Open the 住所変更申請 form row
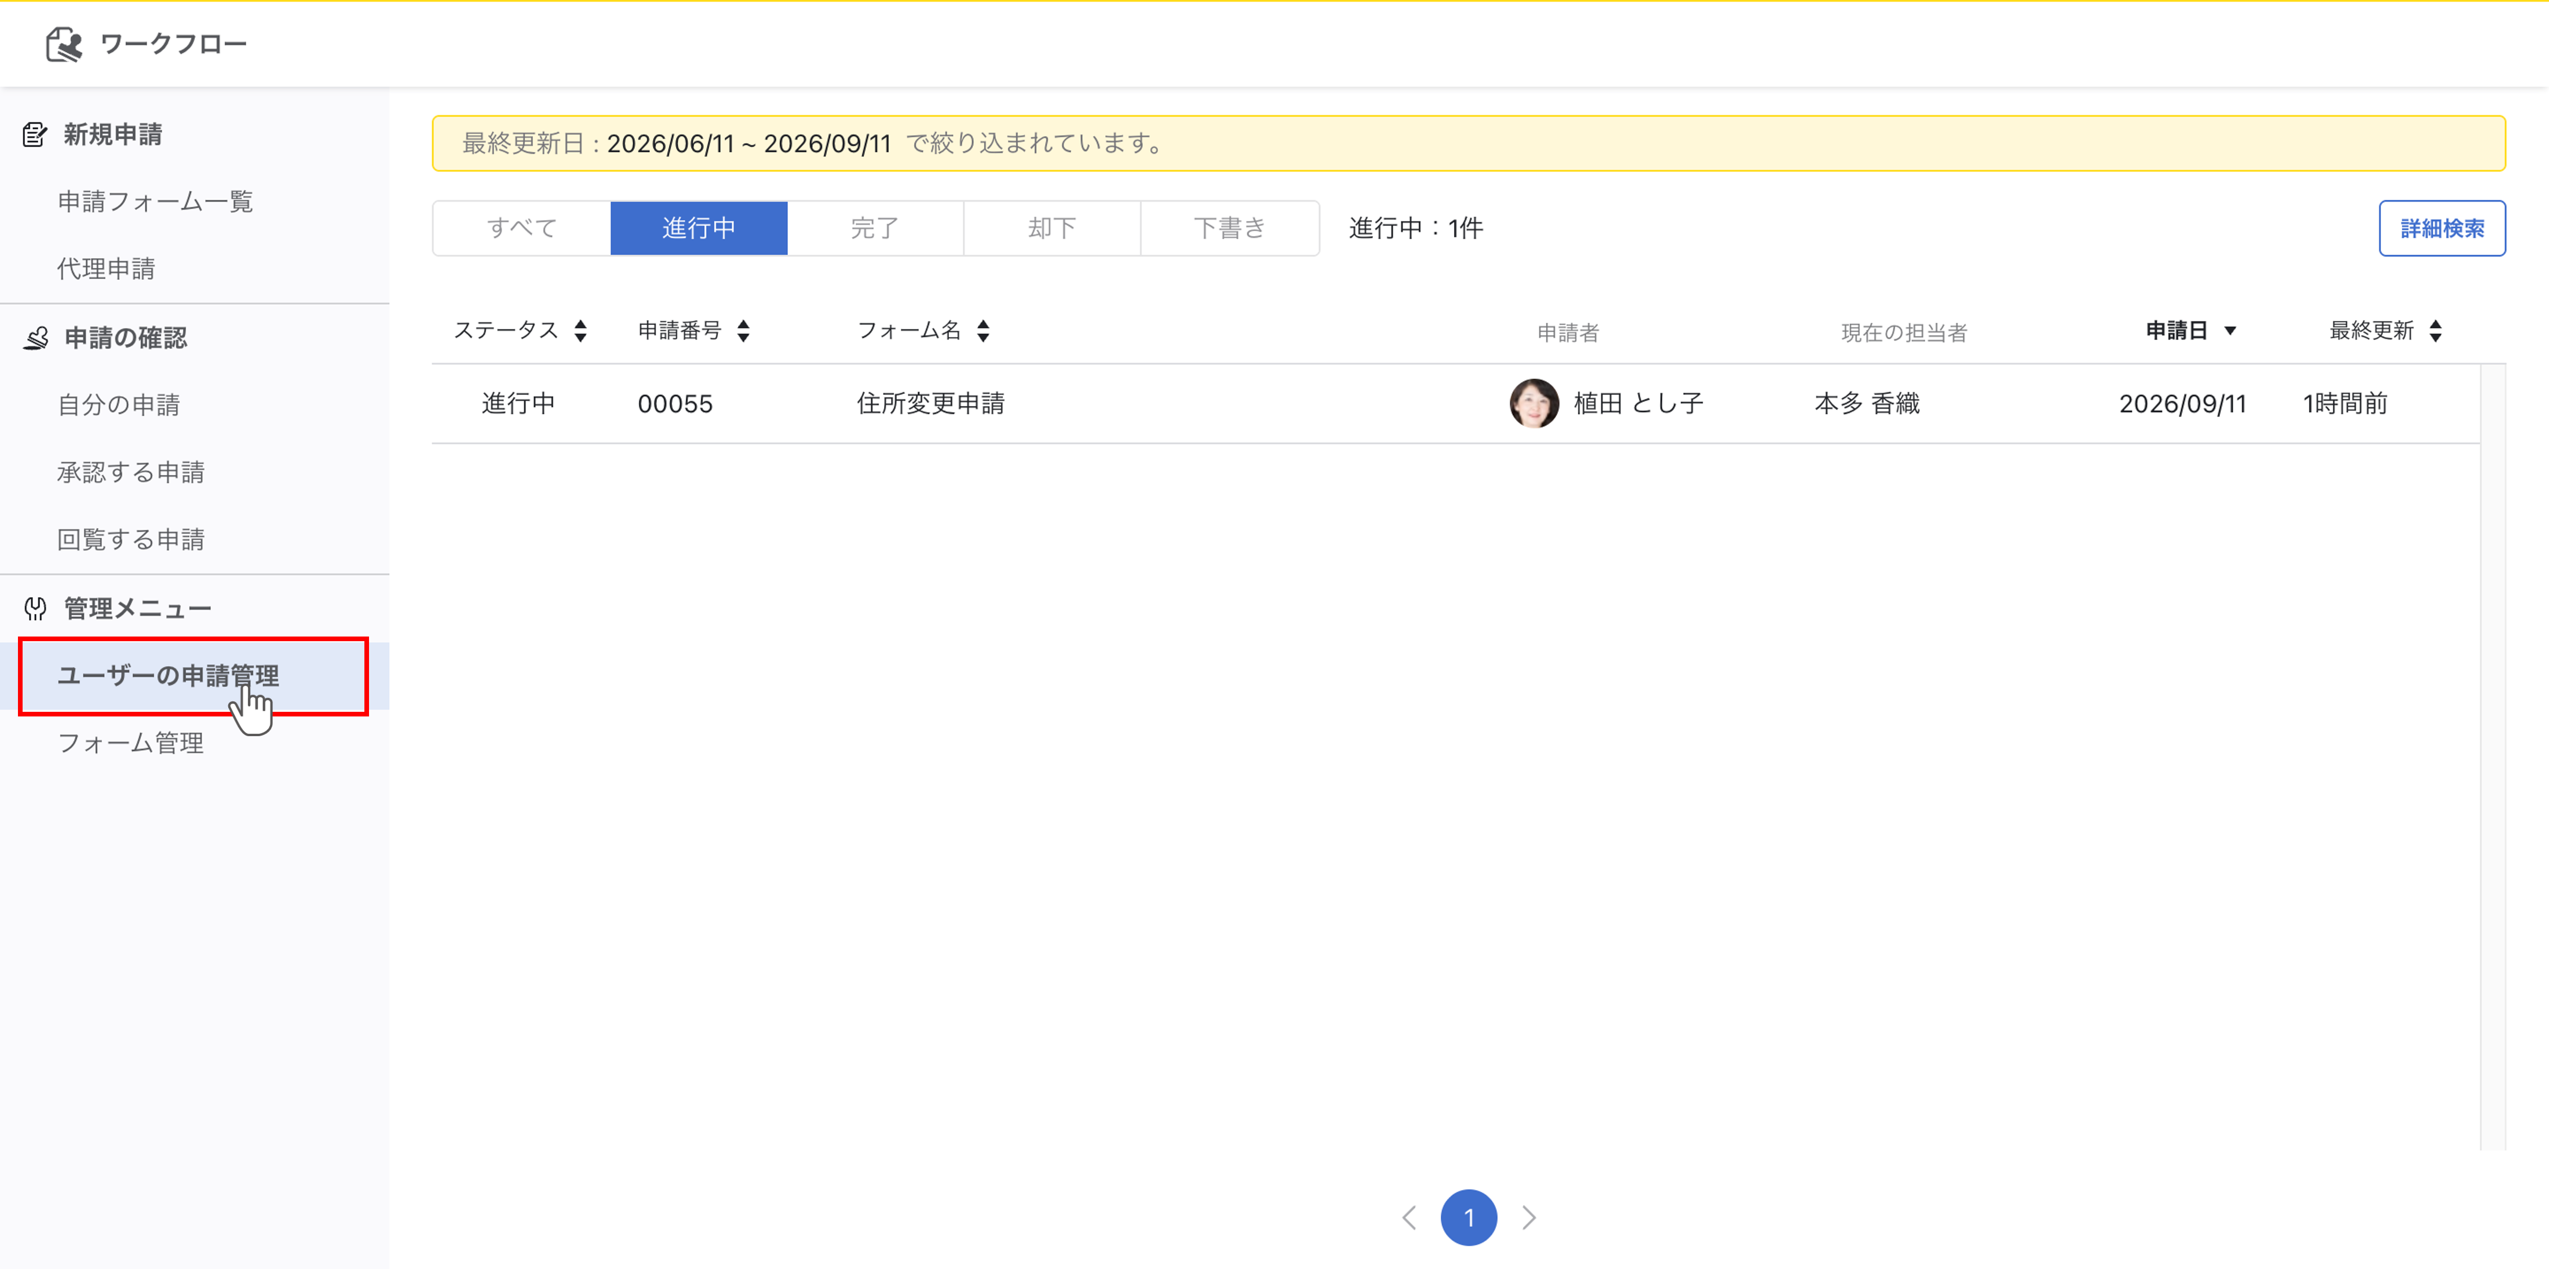Screen dimensions: 2549x1269 [1456, 404]
